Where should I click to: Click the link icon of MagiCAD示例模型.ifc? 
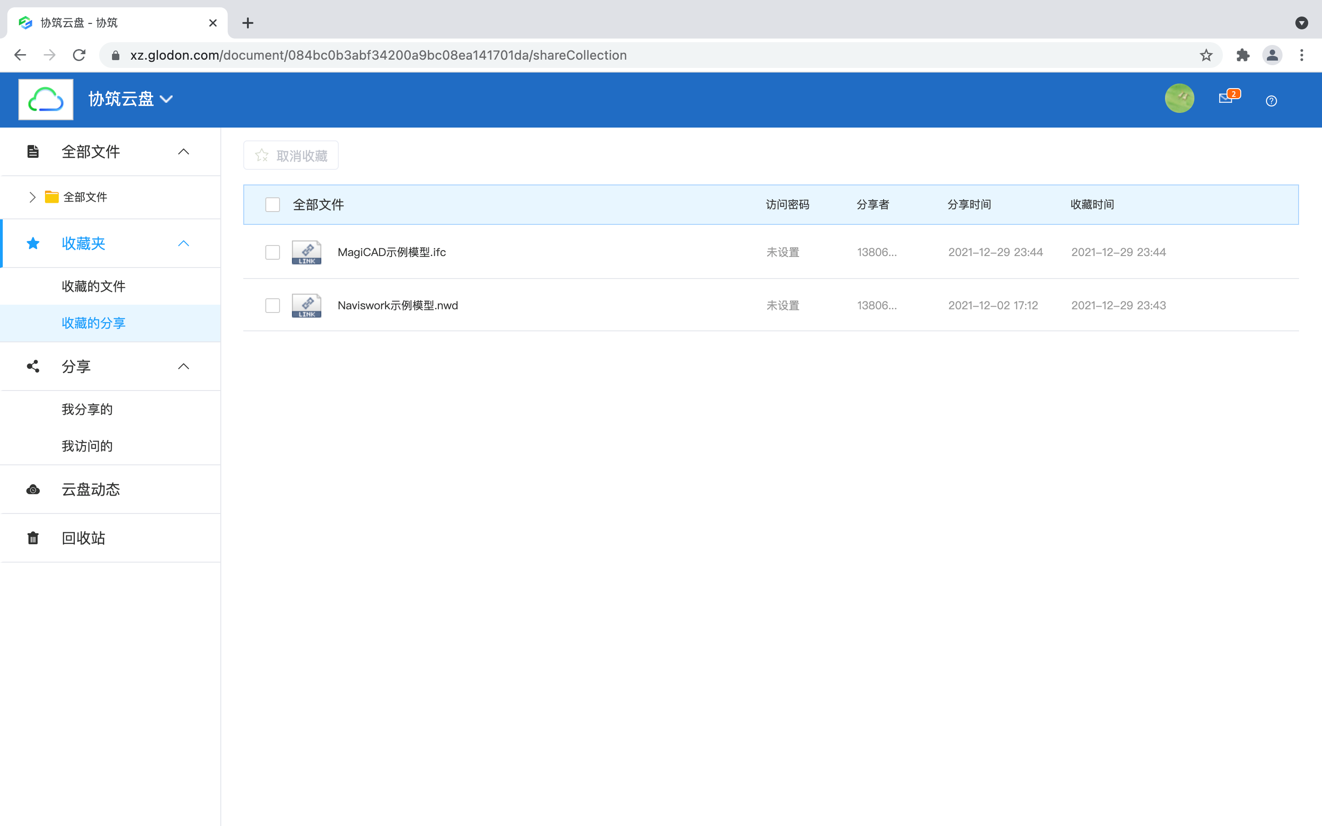pos(306,252)
